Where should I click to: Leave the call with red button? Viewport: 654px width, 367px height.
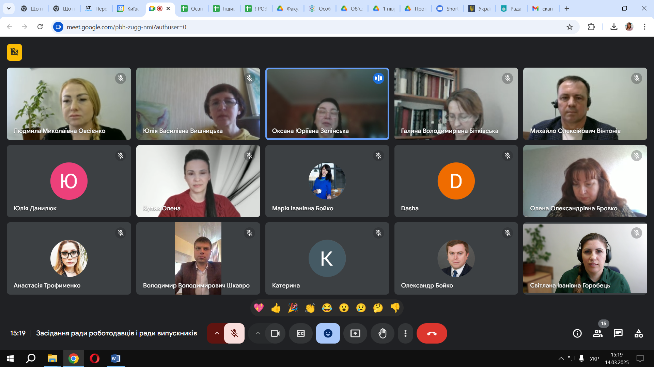tap(432, 333)
